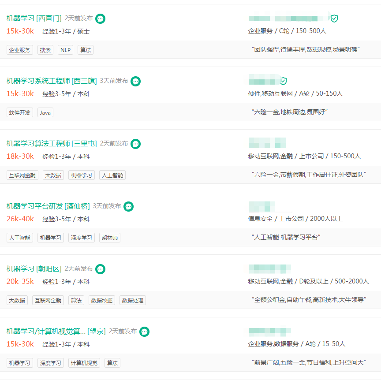The height and width of the screenshot is (380, 381).
Task: Click the 计算机视觉 tag
Action: (x=84, y=363)
